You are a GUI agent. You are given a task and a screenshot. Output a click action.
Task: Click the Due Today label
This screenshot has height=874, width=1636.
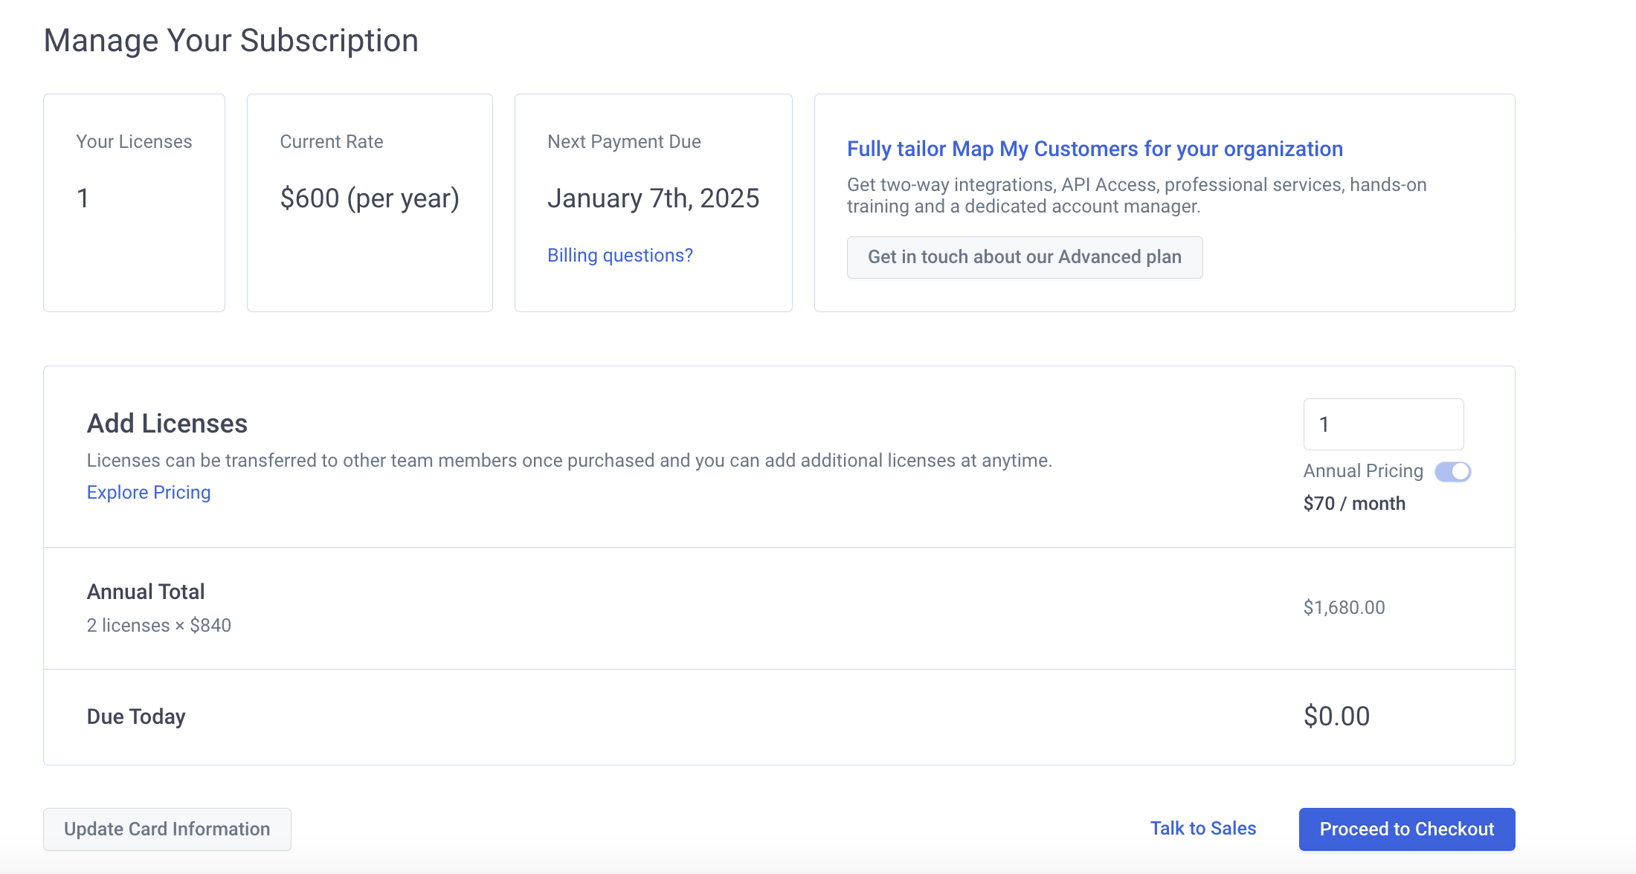tap(136, 717)
